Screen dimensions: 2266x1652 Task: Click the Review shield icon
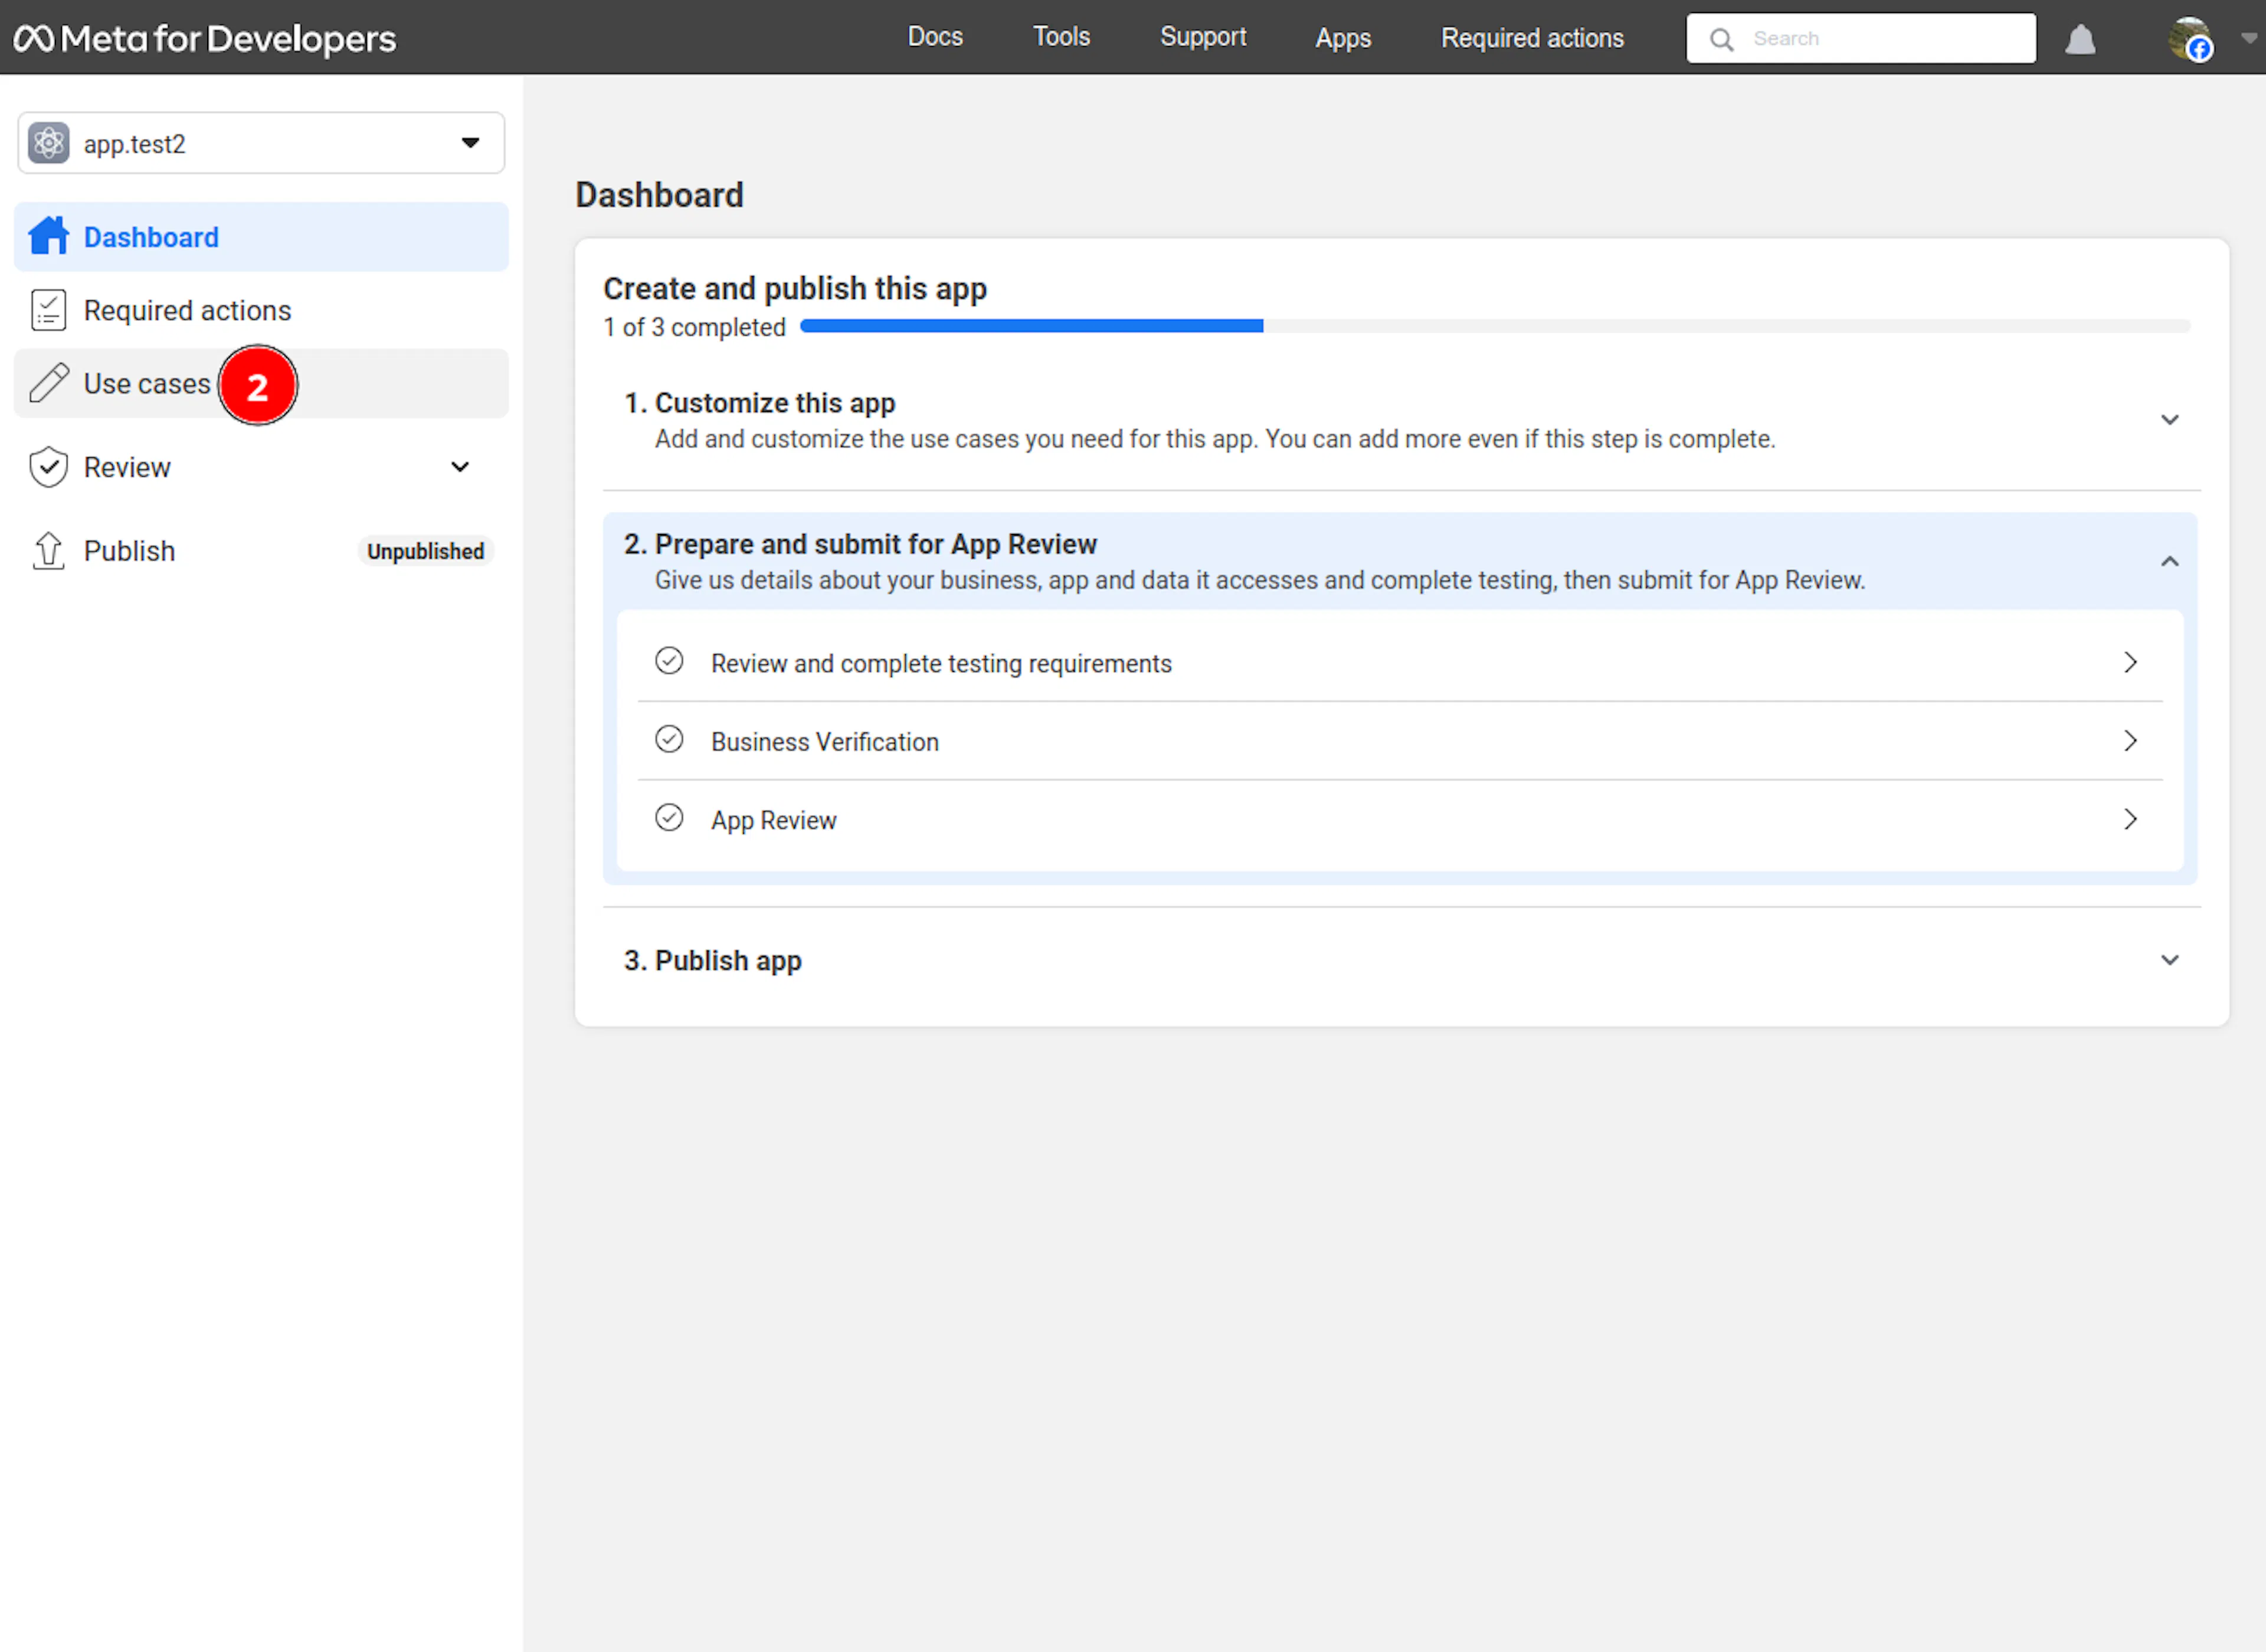[49, 467]
